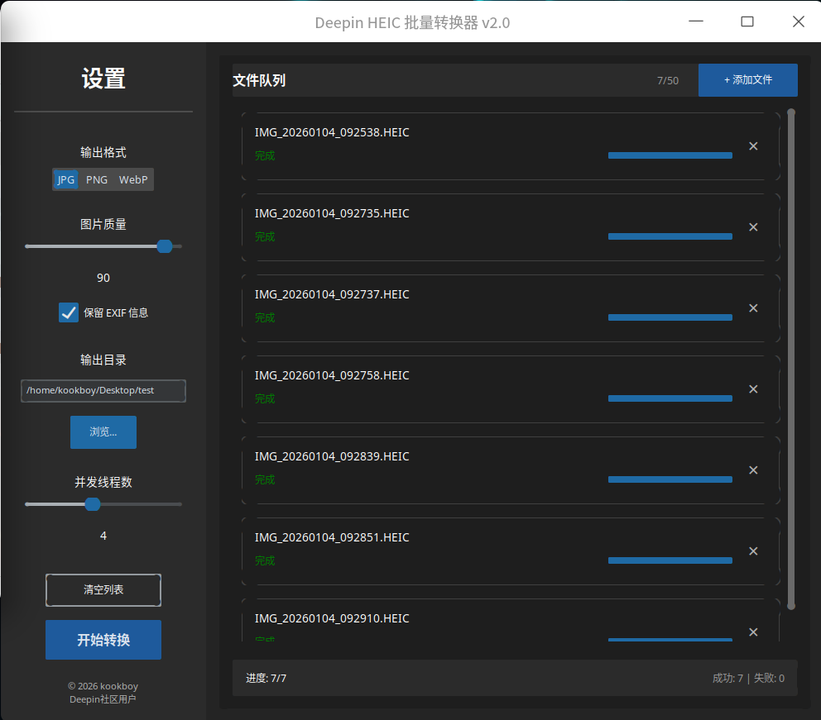Select file name IMG_20260104_092538.HEIC
This screenshot has height=720, width=821.
click(332, 133)
